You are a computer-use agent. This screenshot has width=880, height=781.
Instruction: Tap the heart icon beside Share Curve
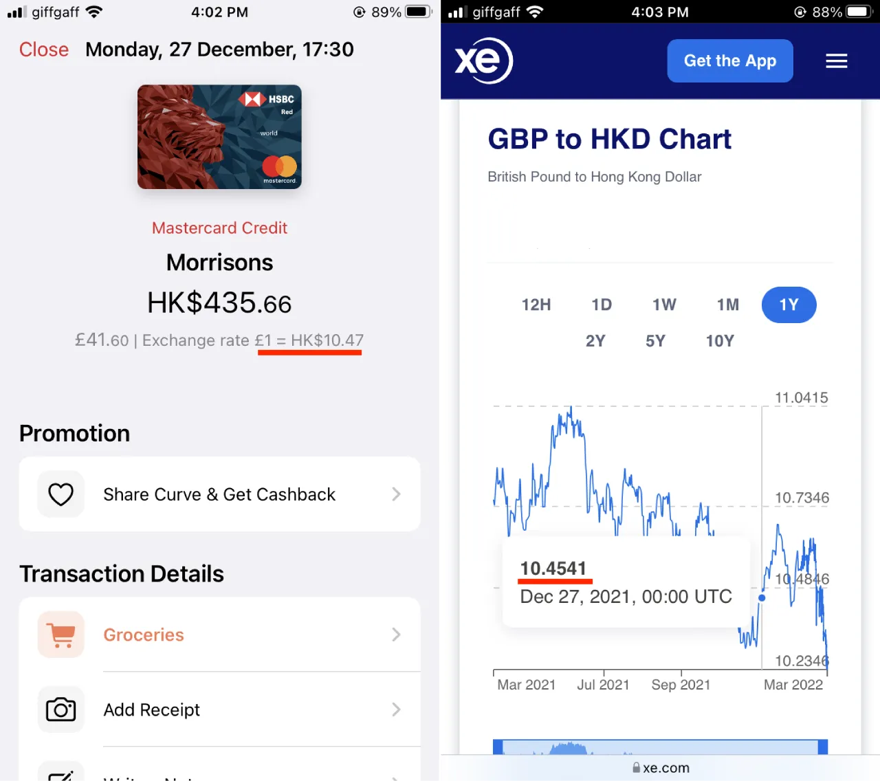coord(61,494)
